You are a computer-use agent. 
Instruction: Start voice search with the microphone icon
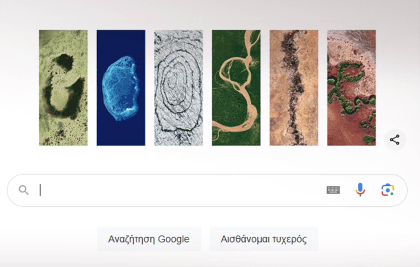[x=360, y=190]
